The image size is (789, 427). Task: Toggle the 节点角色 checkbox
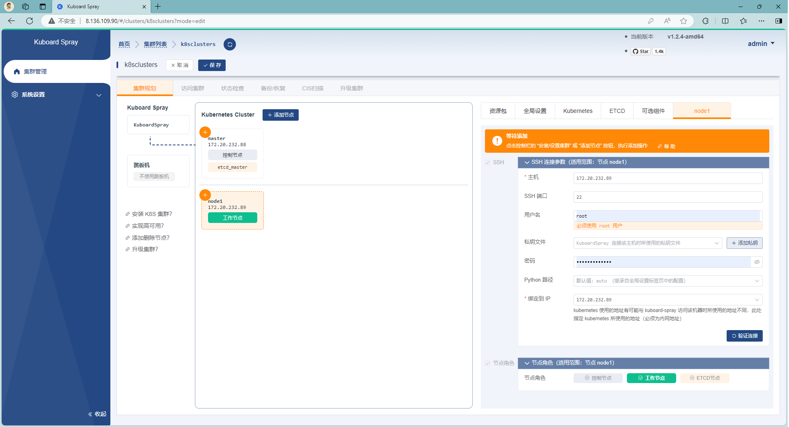487,363
